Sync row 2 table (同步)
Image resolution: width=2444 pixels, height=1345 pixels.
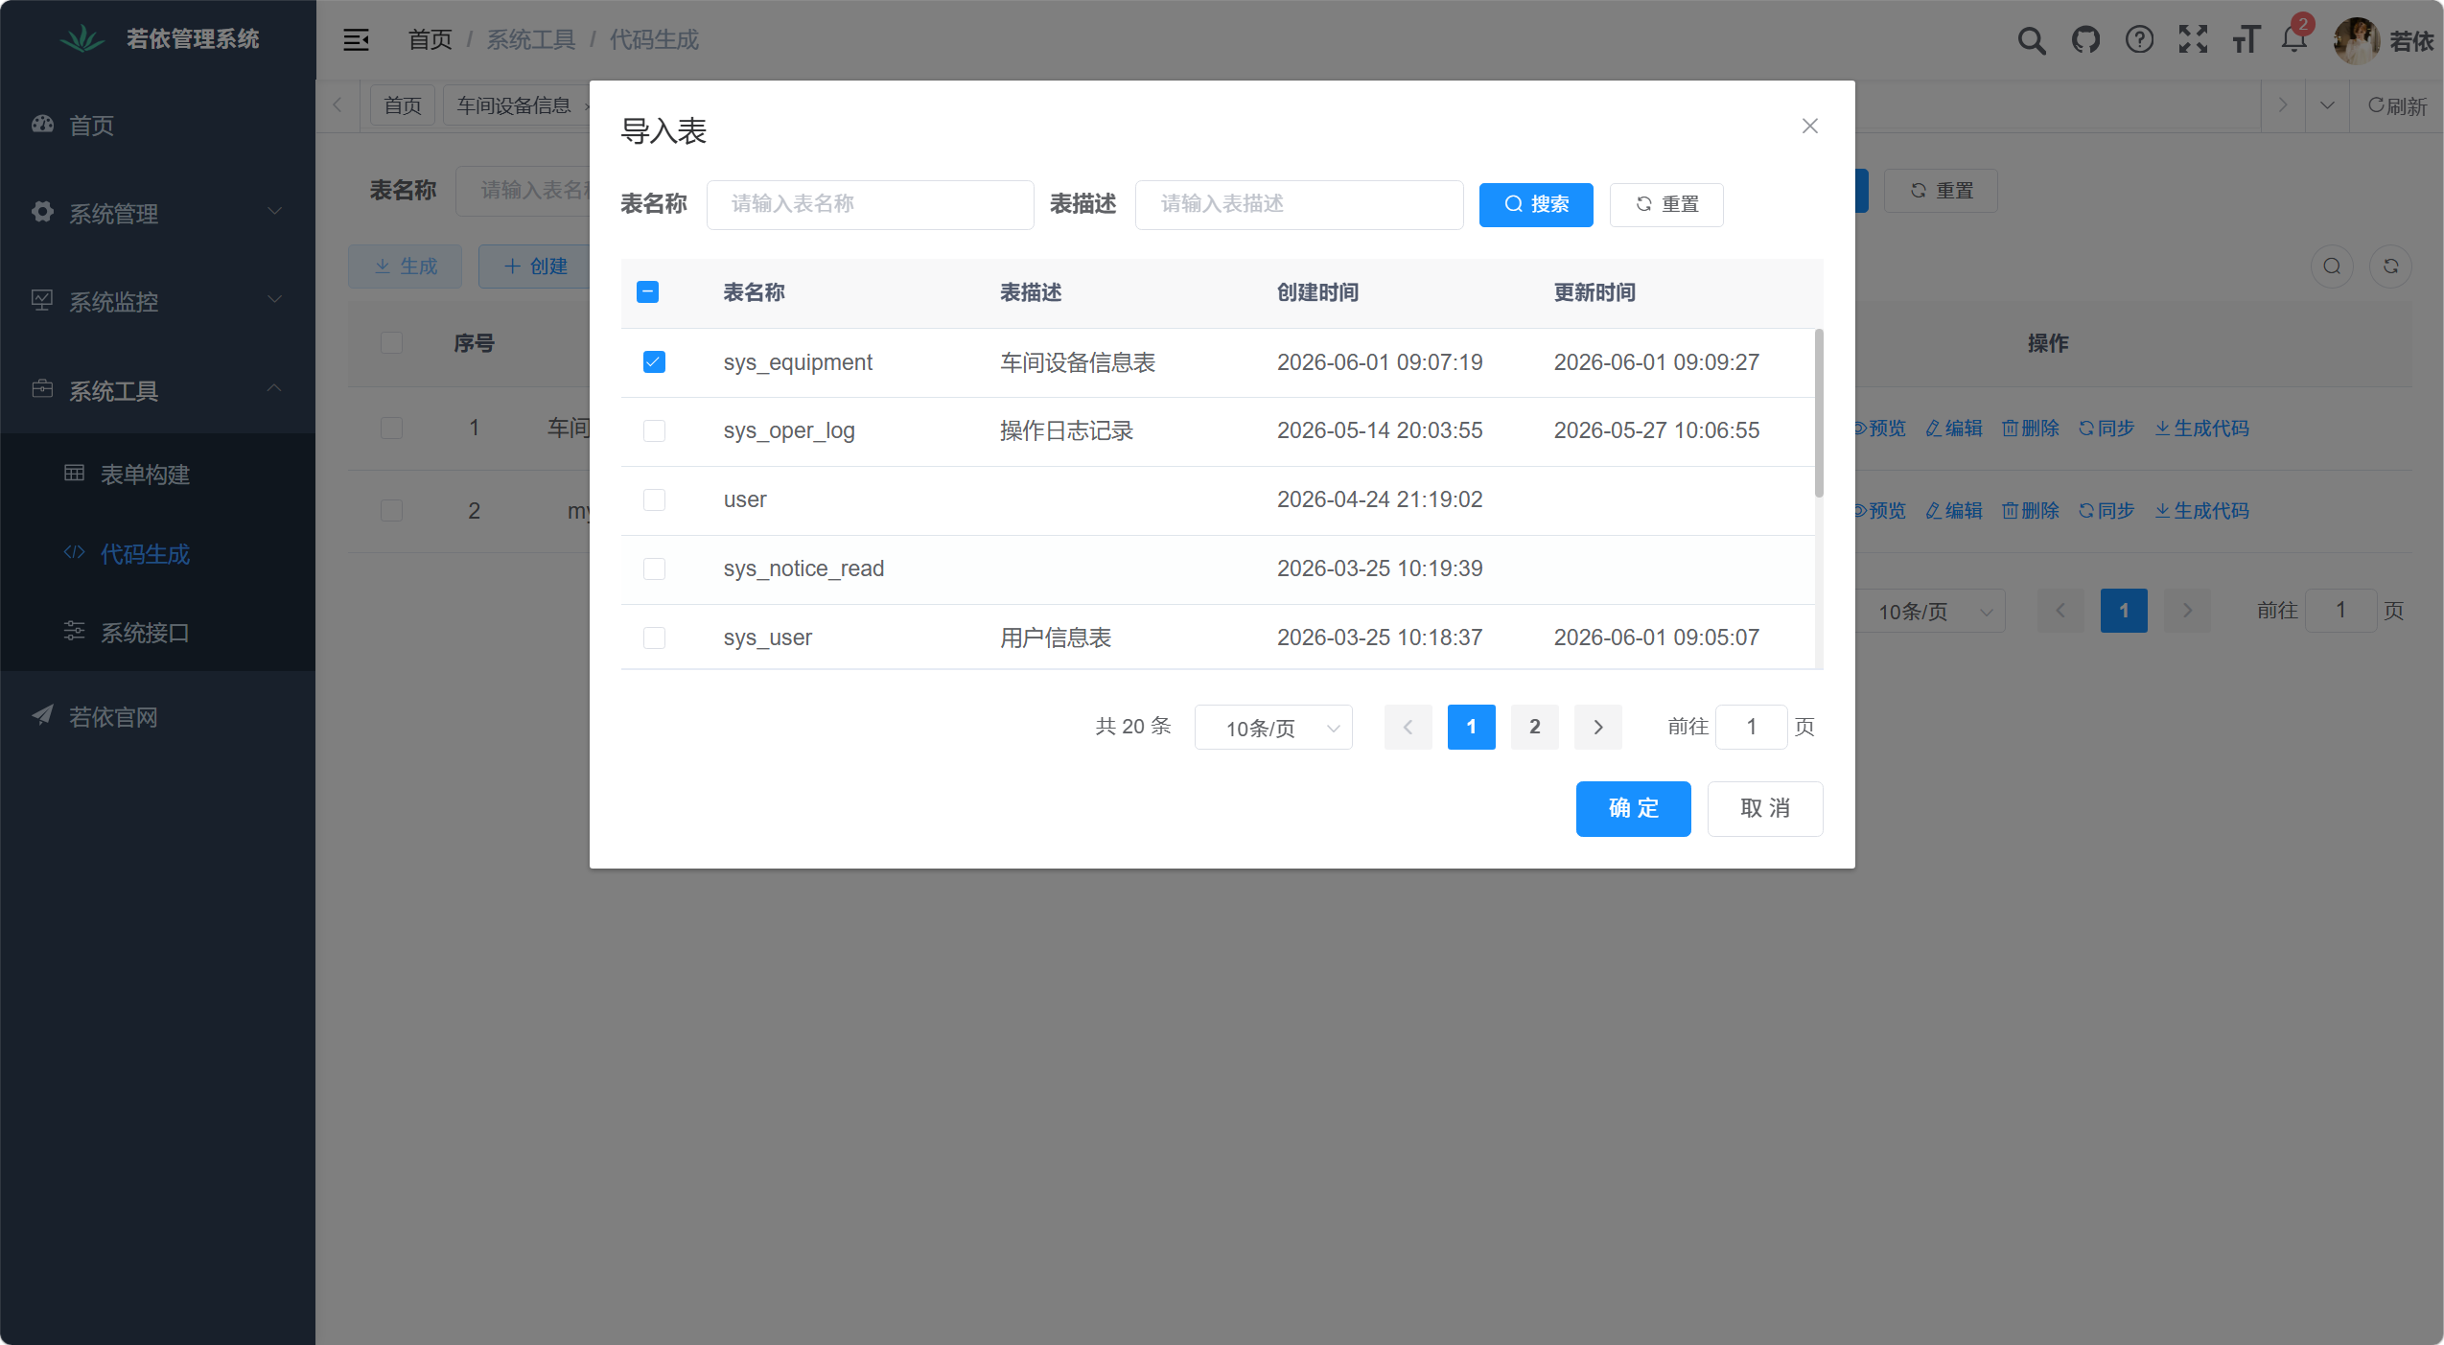pos(2106,511)
